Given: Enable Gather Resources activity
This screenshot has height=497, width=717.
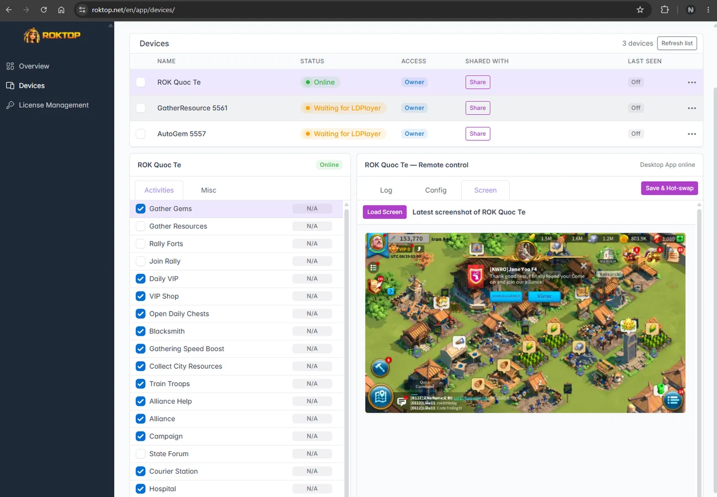Looking at the screenshot, I should (x=140, y=226).
